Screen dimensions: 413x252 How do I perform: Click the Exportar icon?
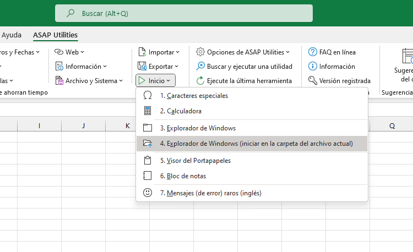tap(142, 66)
